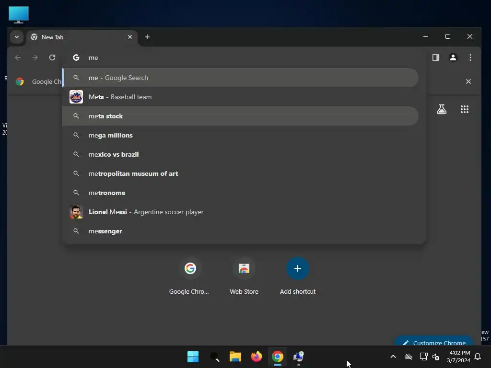Click the Chrome taskbar icon

[278, 356]
